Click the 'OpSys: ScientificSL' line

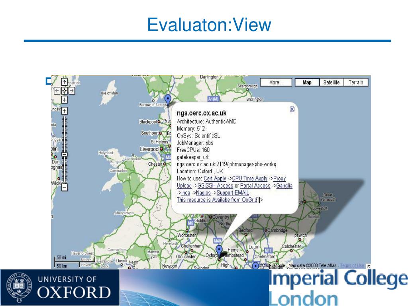pyautogui.click(x=198, y=136)
